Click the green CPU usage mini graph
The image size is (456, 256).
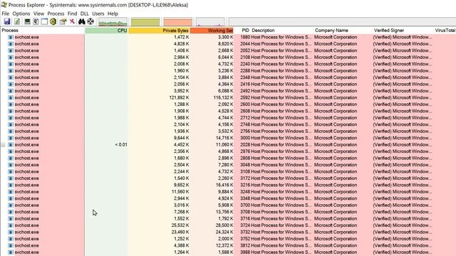(x=113, y=22)
